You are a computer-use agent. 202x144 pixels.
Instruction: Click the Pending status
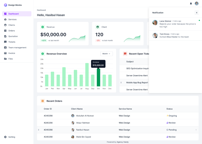pyautogui.click(x=172, y=130)
